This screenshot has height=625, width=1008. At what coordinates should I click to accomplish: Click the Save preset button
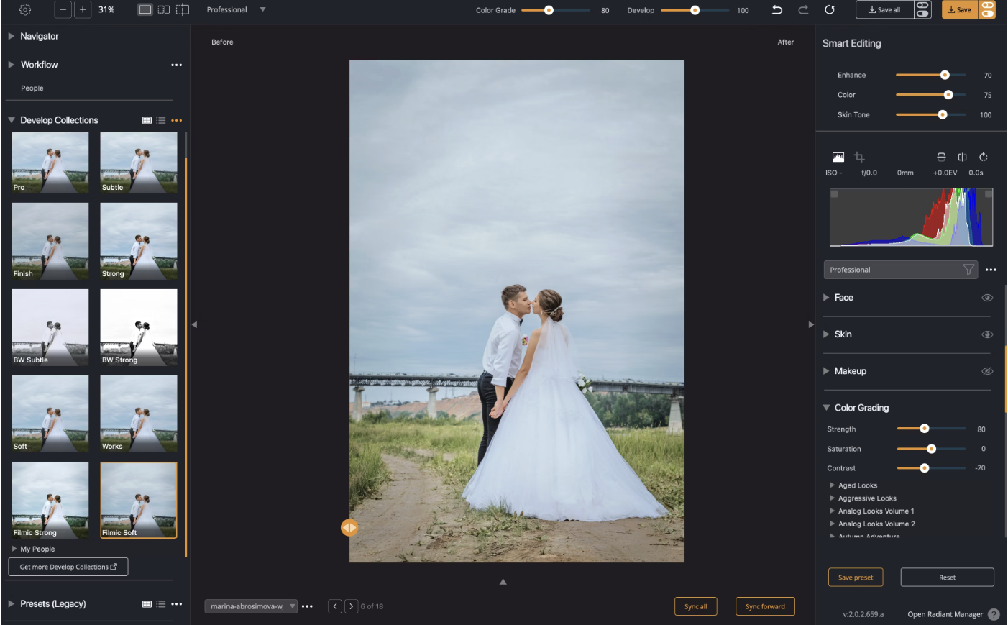855,578
